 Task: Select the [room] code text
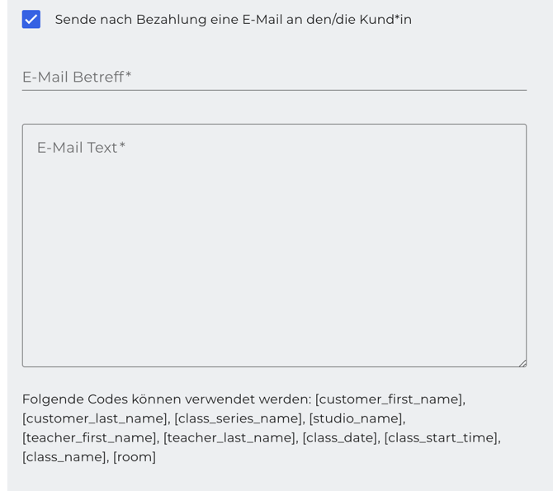[135, 456]
